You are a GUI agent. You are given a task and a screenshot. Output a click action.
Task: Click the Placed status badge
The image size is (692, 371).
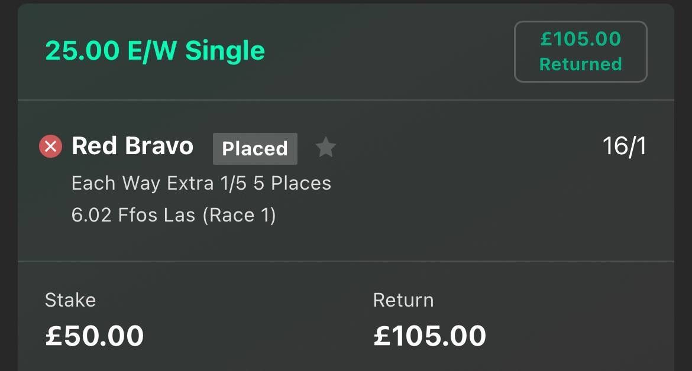coord(255,148)
